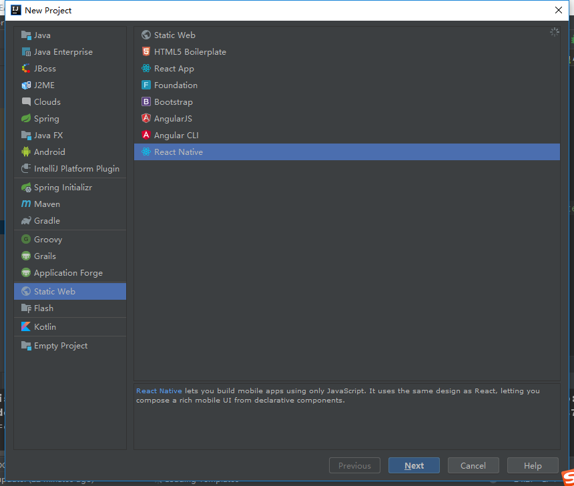Select the Maven project icon
Viewport: 574px width, 486px height.
[25, 204]
